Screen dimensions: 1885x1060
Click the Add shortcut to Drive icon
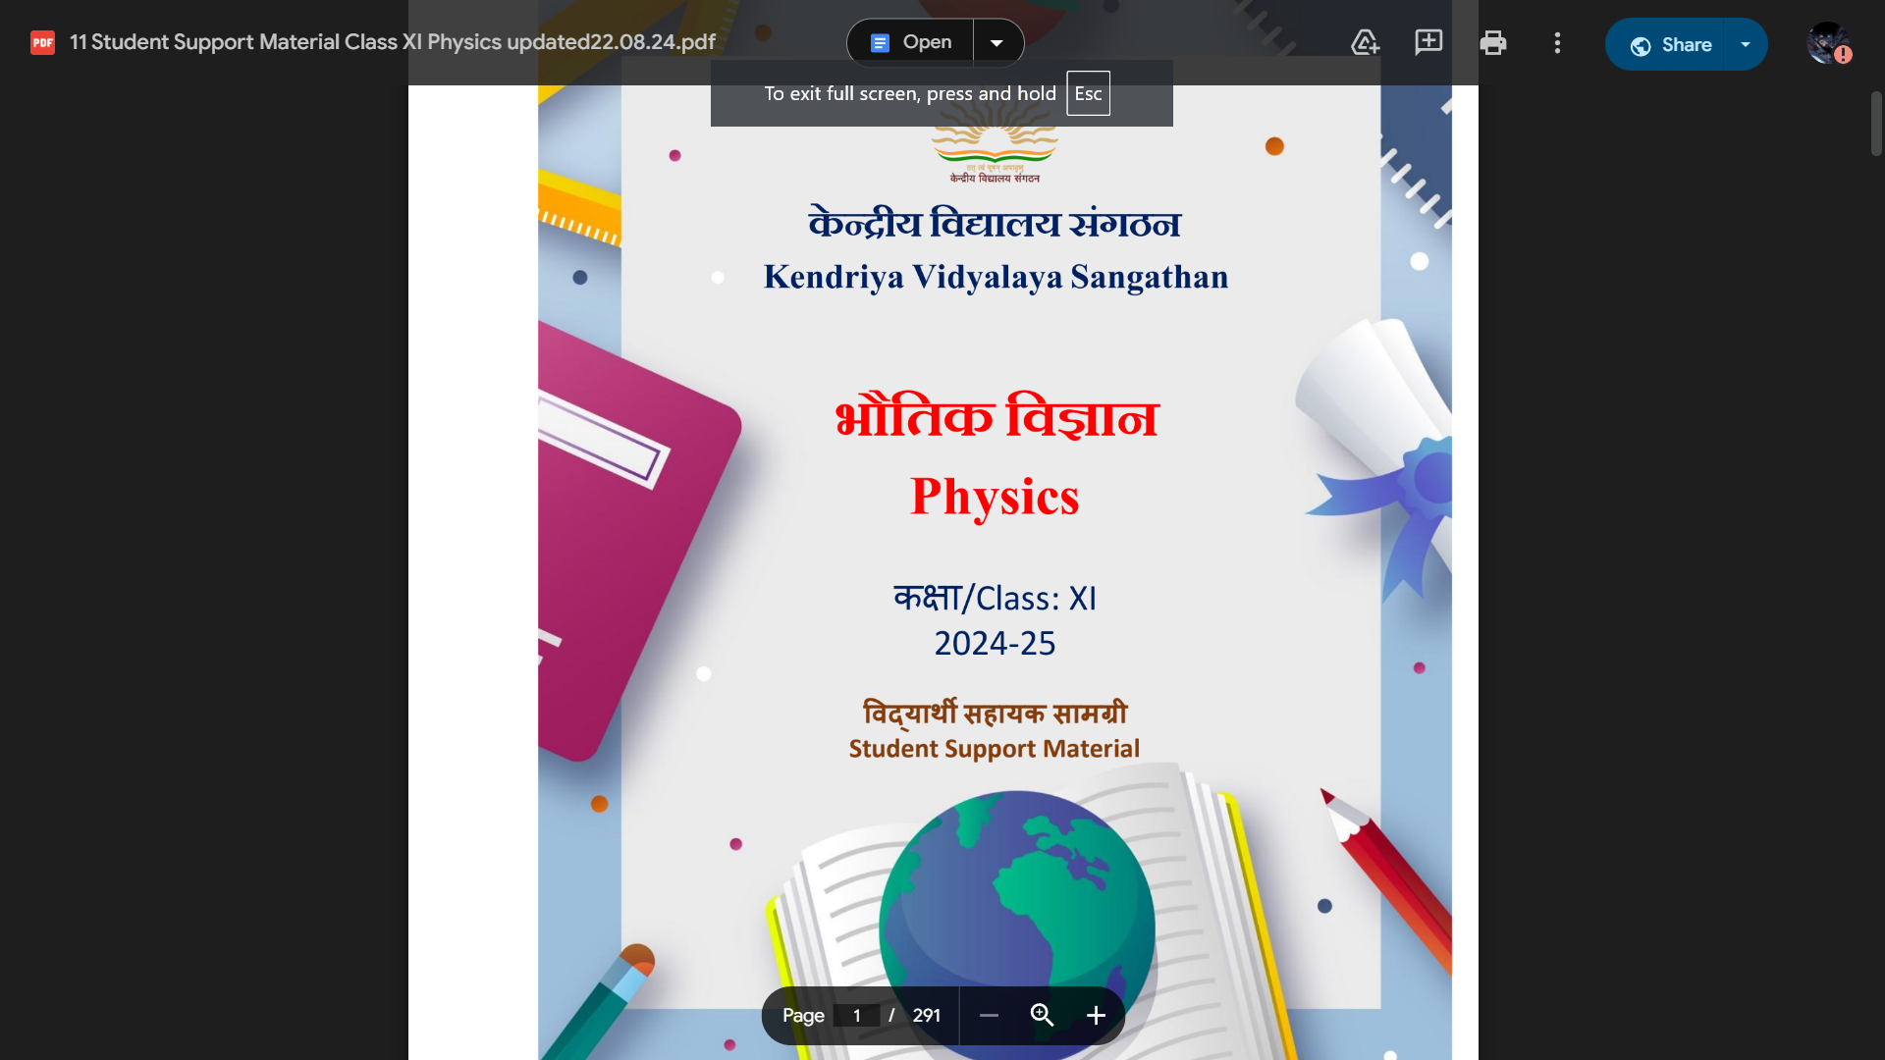click(x=1365, y=42)
